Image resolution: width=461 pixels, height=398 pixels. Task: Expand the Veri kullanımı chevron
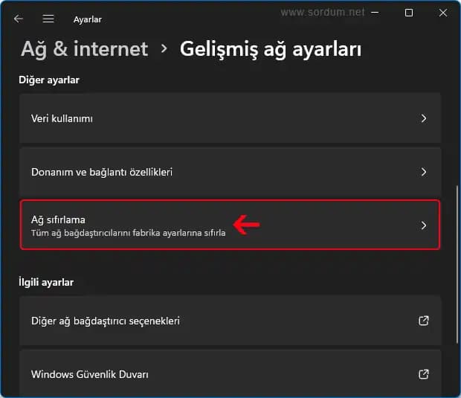tap(423, 118)
